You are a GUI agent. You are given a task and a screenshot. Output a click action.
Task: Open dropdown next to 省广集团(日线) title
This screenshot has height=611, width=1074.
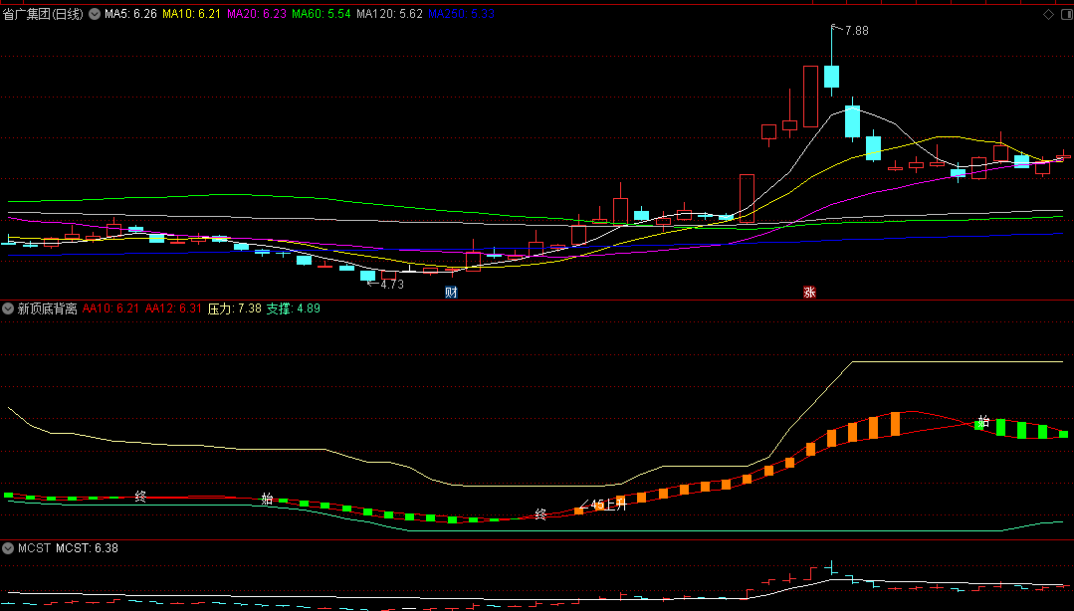pos(95,14)
